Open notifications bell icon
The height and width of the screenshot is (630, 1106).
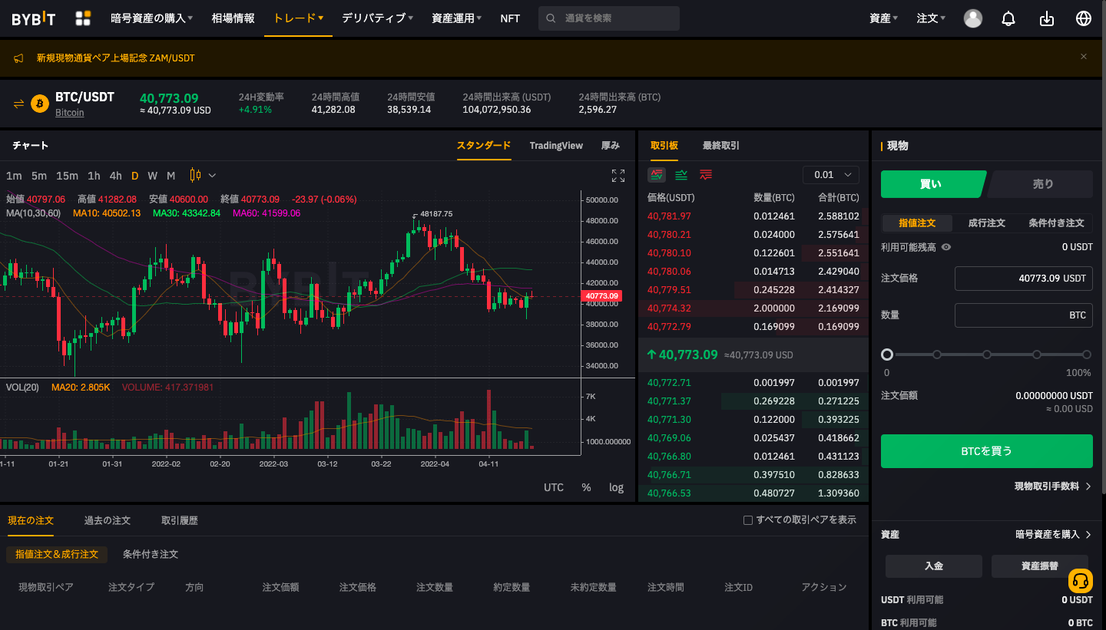click(1009, 18)
